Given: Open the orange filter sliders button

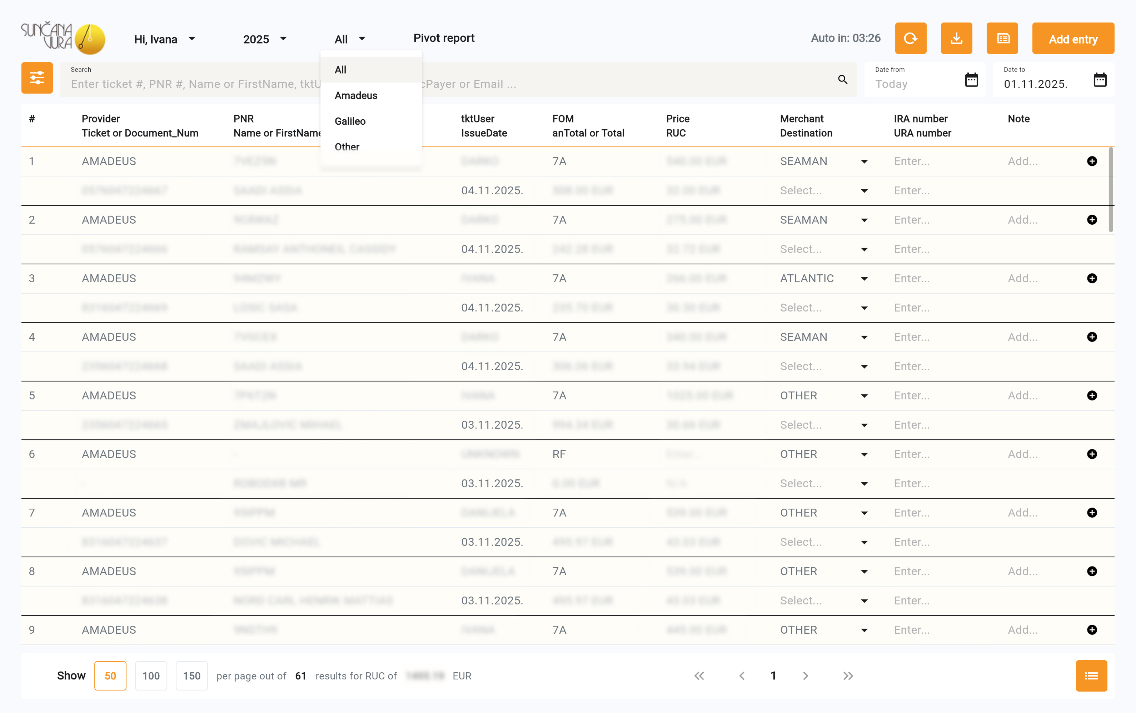Looking at the screenshot, I should (x=37, y=78).
